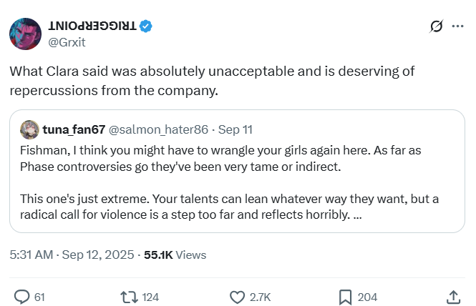Bookmark this post
Image resolution: width=476 pixels, height=306 pixels.
(x=344, y=297)
